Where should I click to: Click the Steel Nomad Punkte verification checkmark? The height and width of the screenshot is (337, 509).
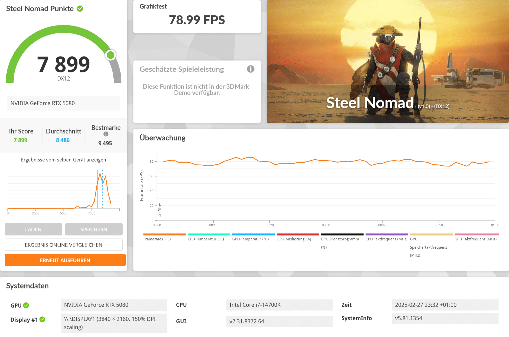(x=80, y=9)
